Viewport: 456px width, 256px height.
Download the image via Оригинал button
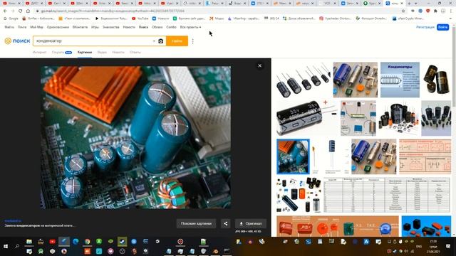pos(250,223)
